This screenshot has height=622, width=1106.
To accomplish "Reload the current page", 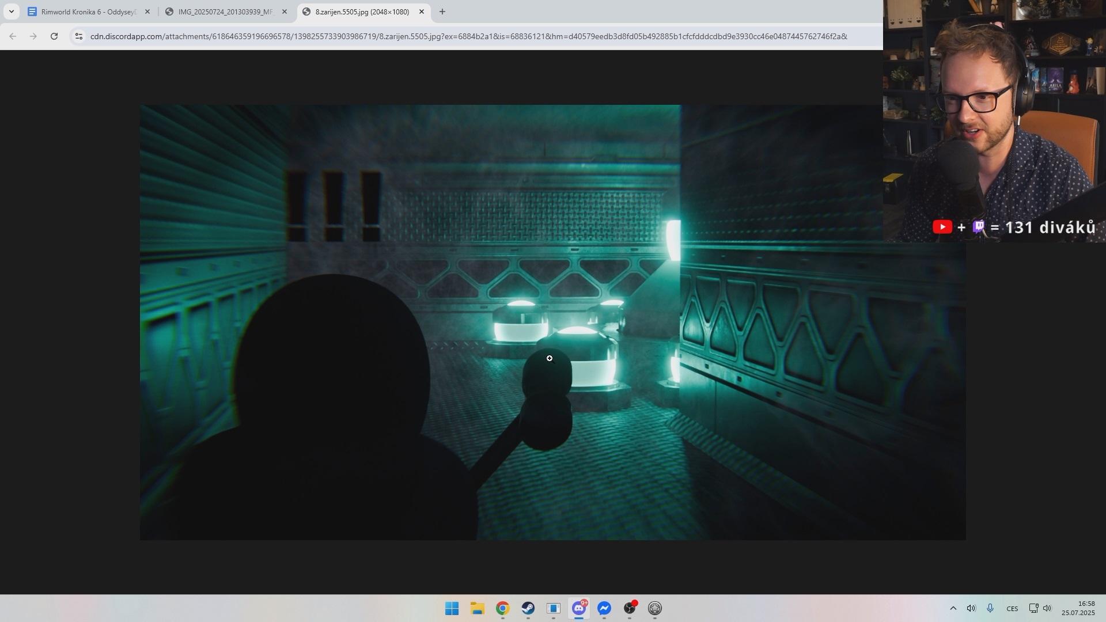I will tap(54, 36).
